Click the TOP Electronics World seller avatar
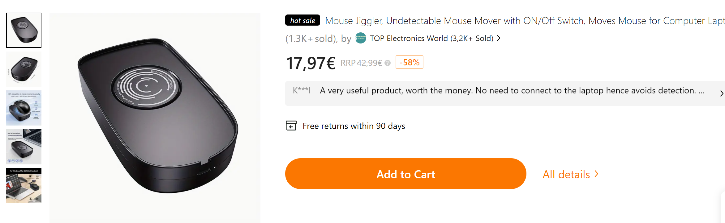Viewport: 725px width, 223px height. click(361, 38)
